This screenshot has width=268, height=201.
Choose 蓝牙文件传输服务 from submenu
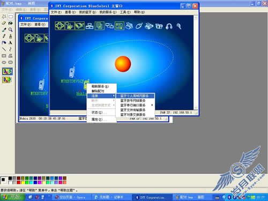click(x=133, y=110)
